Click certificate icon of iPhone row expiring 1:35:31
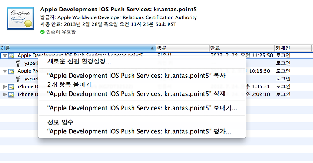 coord(11,87)
